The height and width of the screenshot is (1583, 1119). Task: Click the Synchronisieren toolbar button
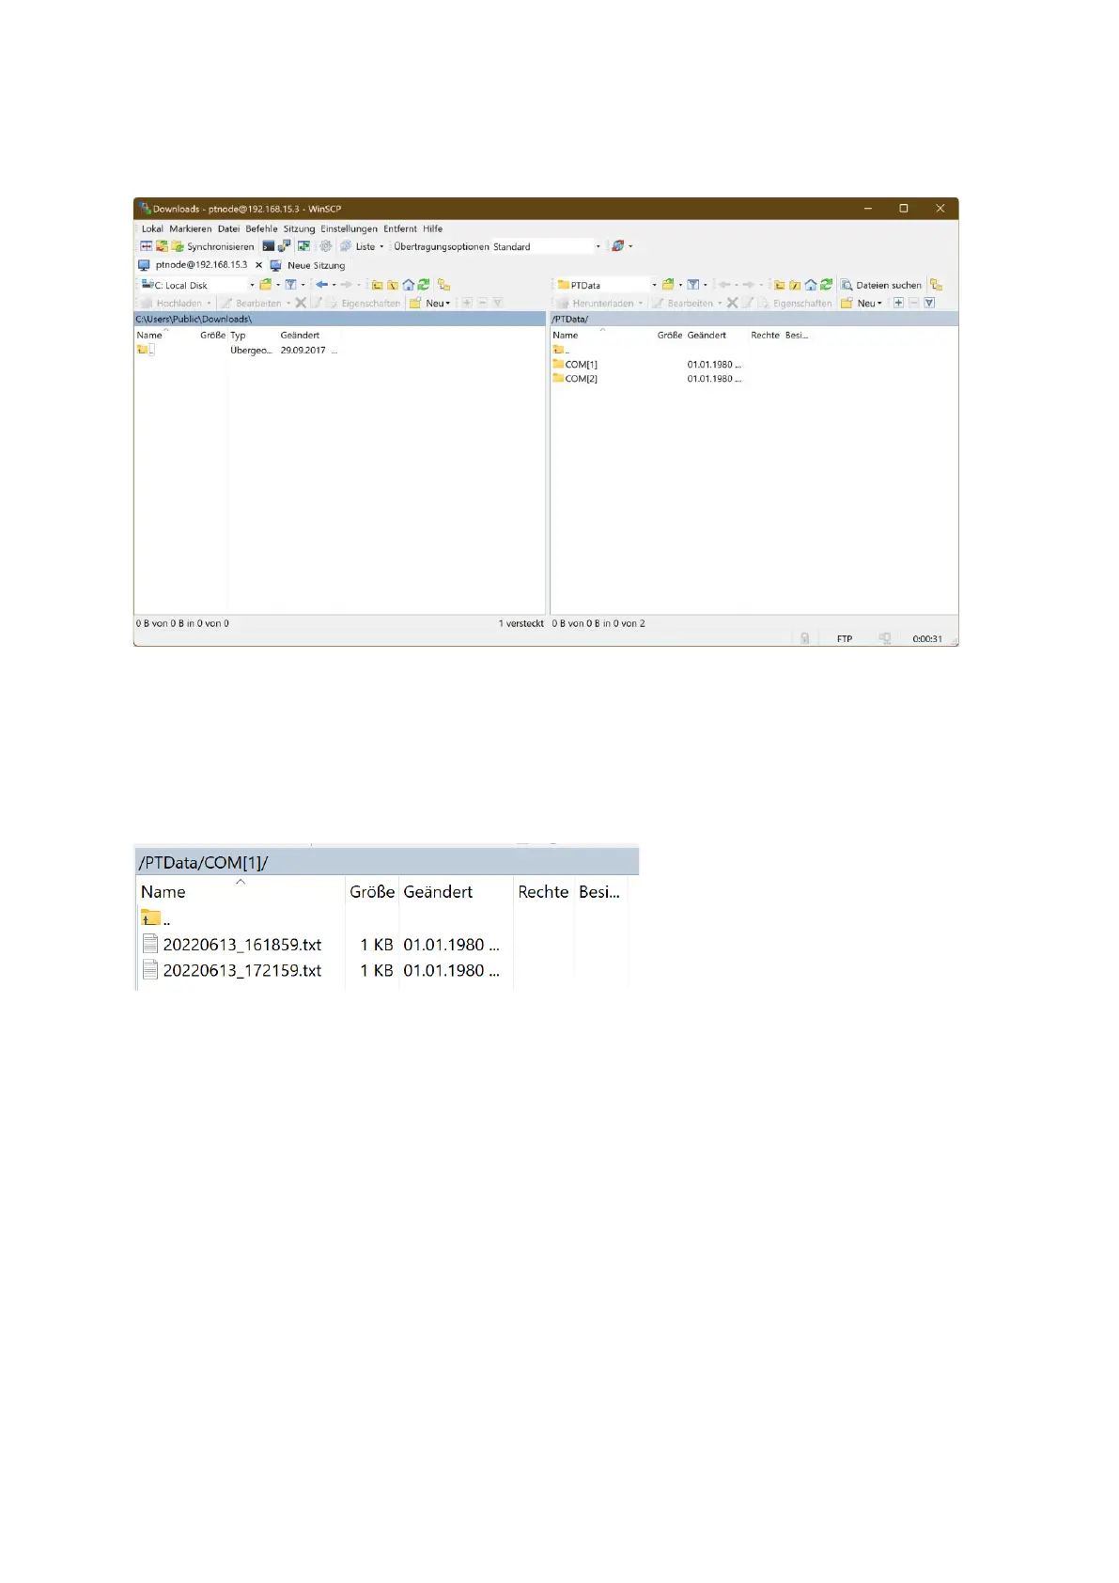(x=212, y=246)
